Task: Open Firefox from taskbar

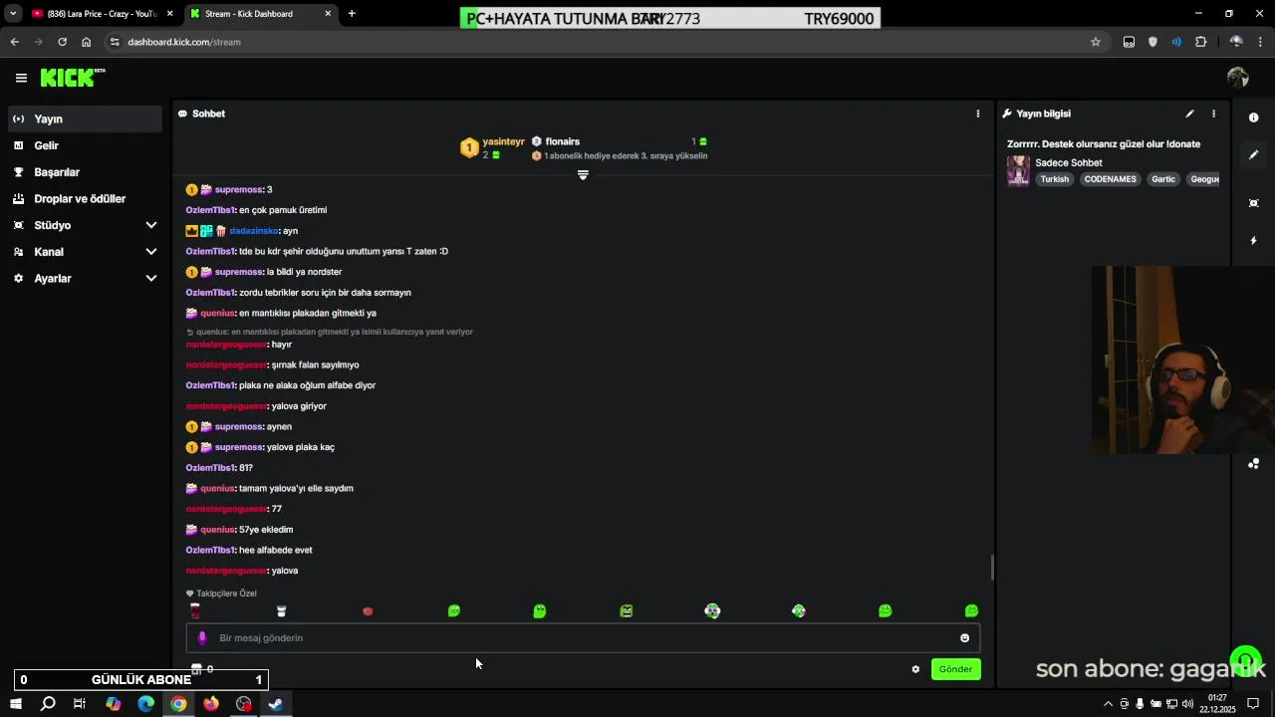Action: 211,704
